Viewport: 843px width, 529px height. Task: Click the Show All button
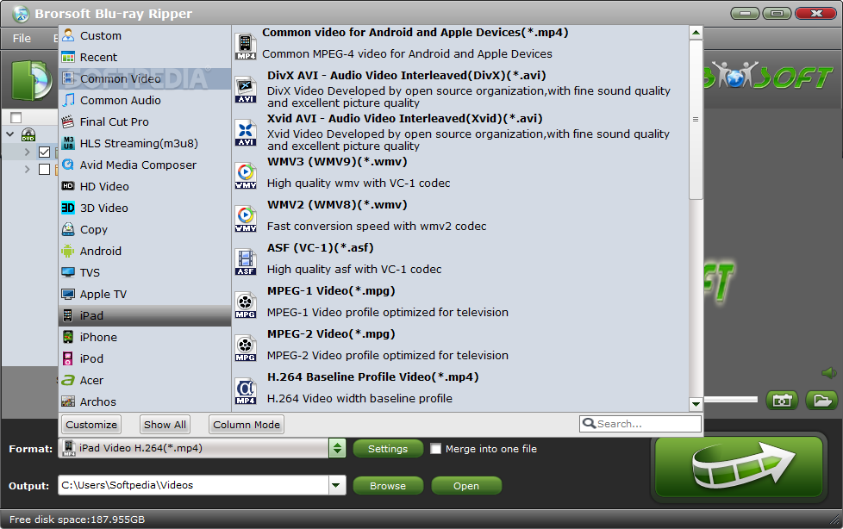165,424
